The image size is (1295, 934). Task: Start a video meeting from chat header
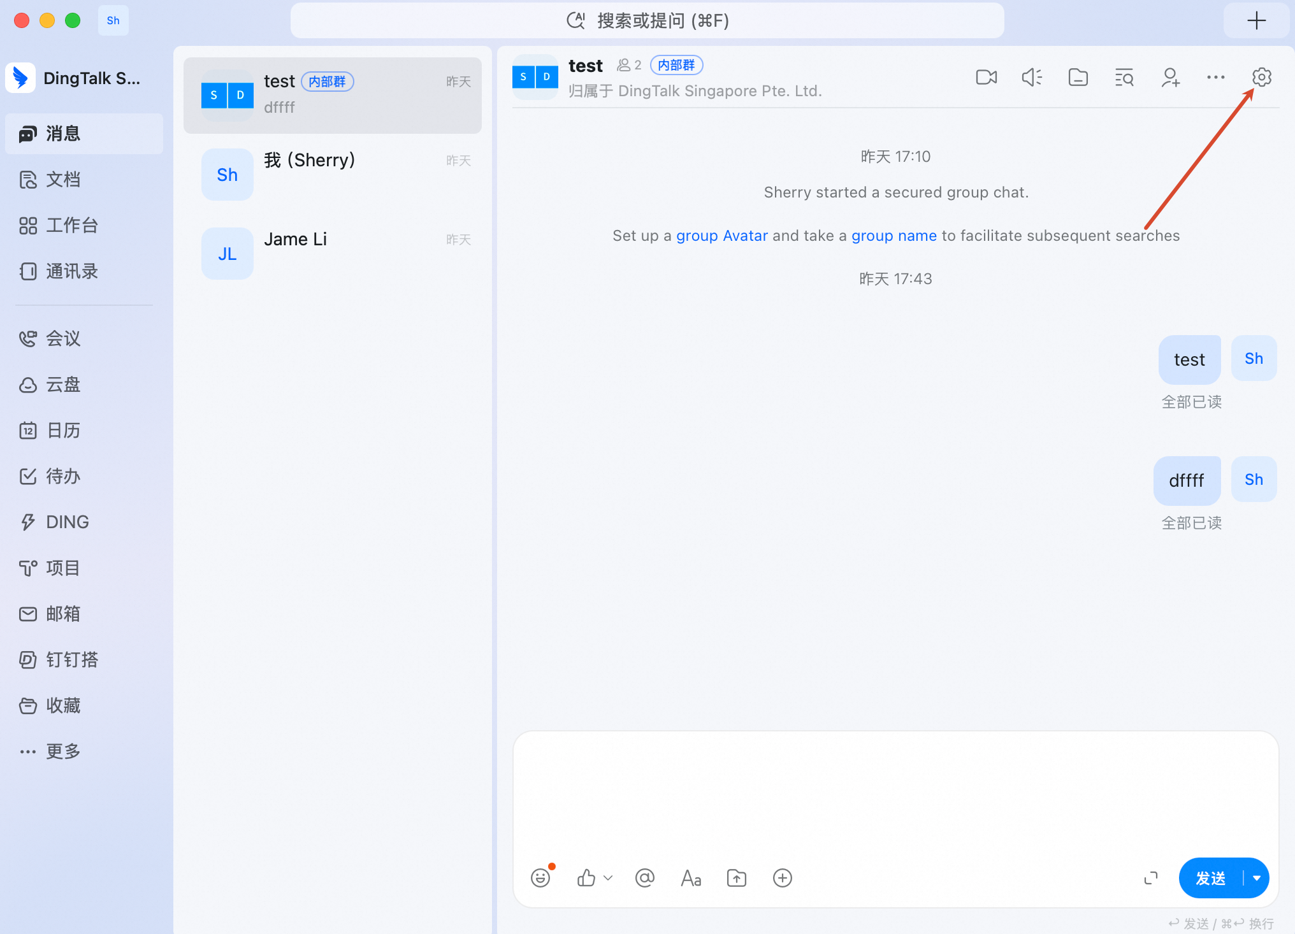(x=986, y=78)
